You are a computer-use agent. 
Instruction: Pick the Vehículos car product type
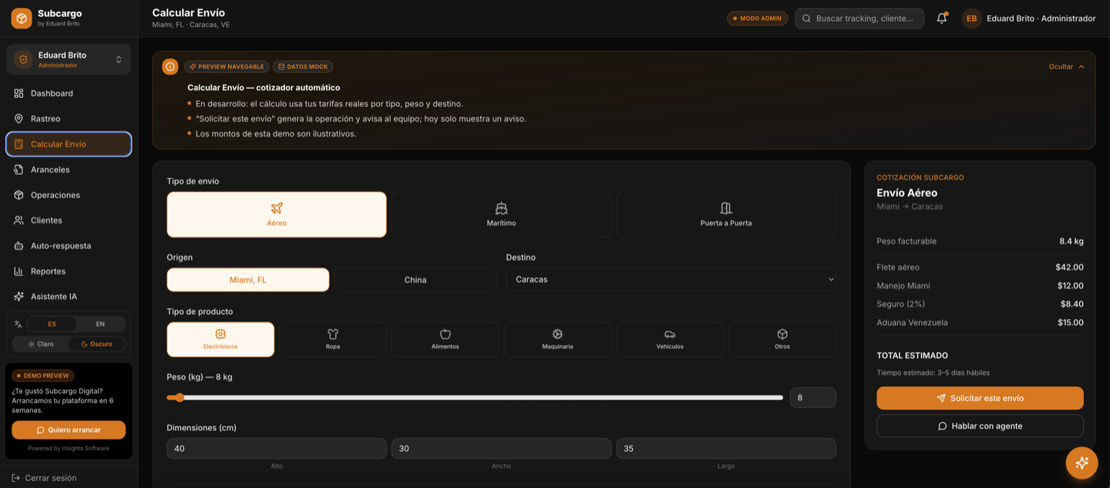(x=670, y=339)
